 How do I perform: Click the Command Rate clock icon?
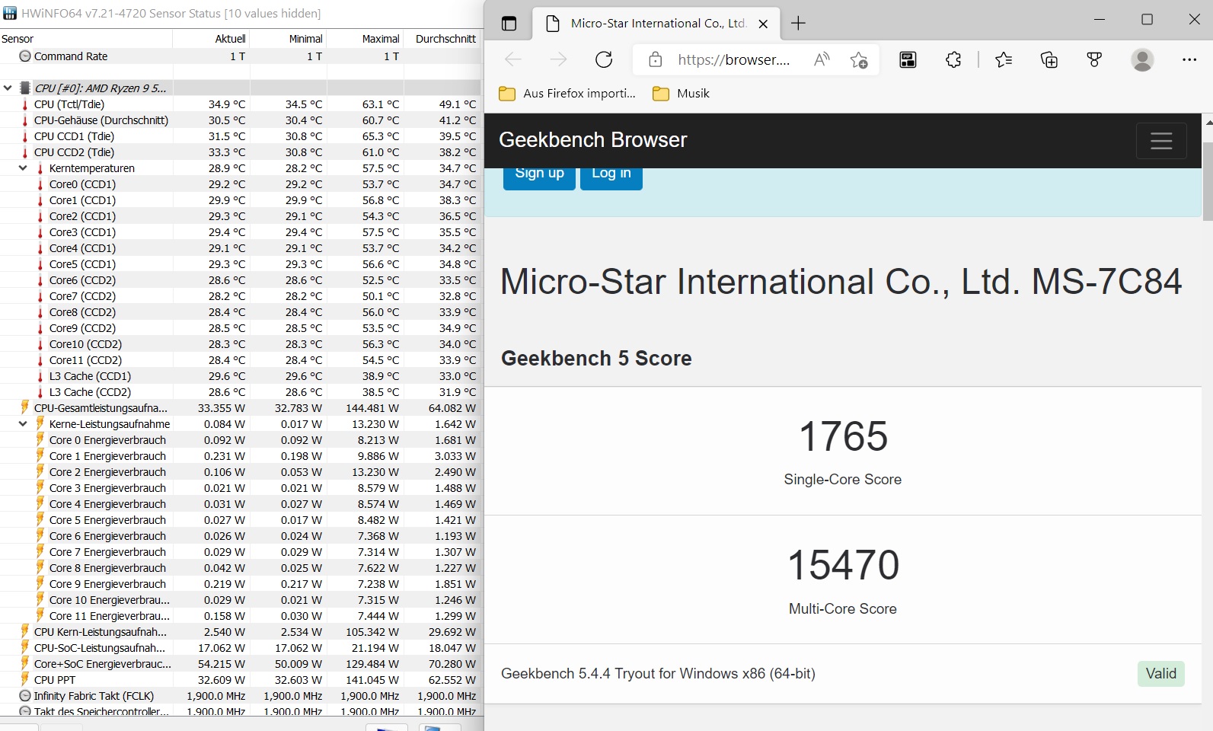click(25, 56)
